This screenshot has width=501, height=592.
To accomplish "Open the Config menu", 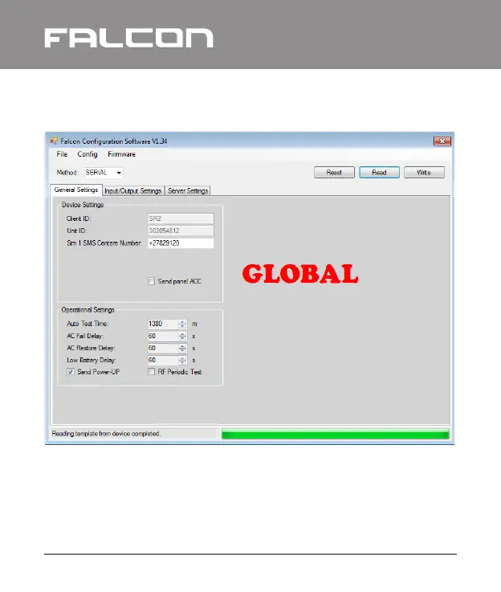I will click(x=88, y=154).
